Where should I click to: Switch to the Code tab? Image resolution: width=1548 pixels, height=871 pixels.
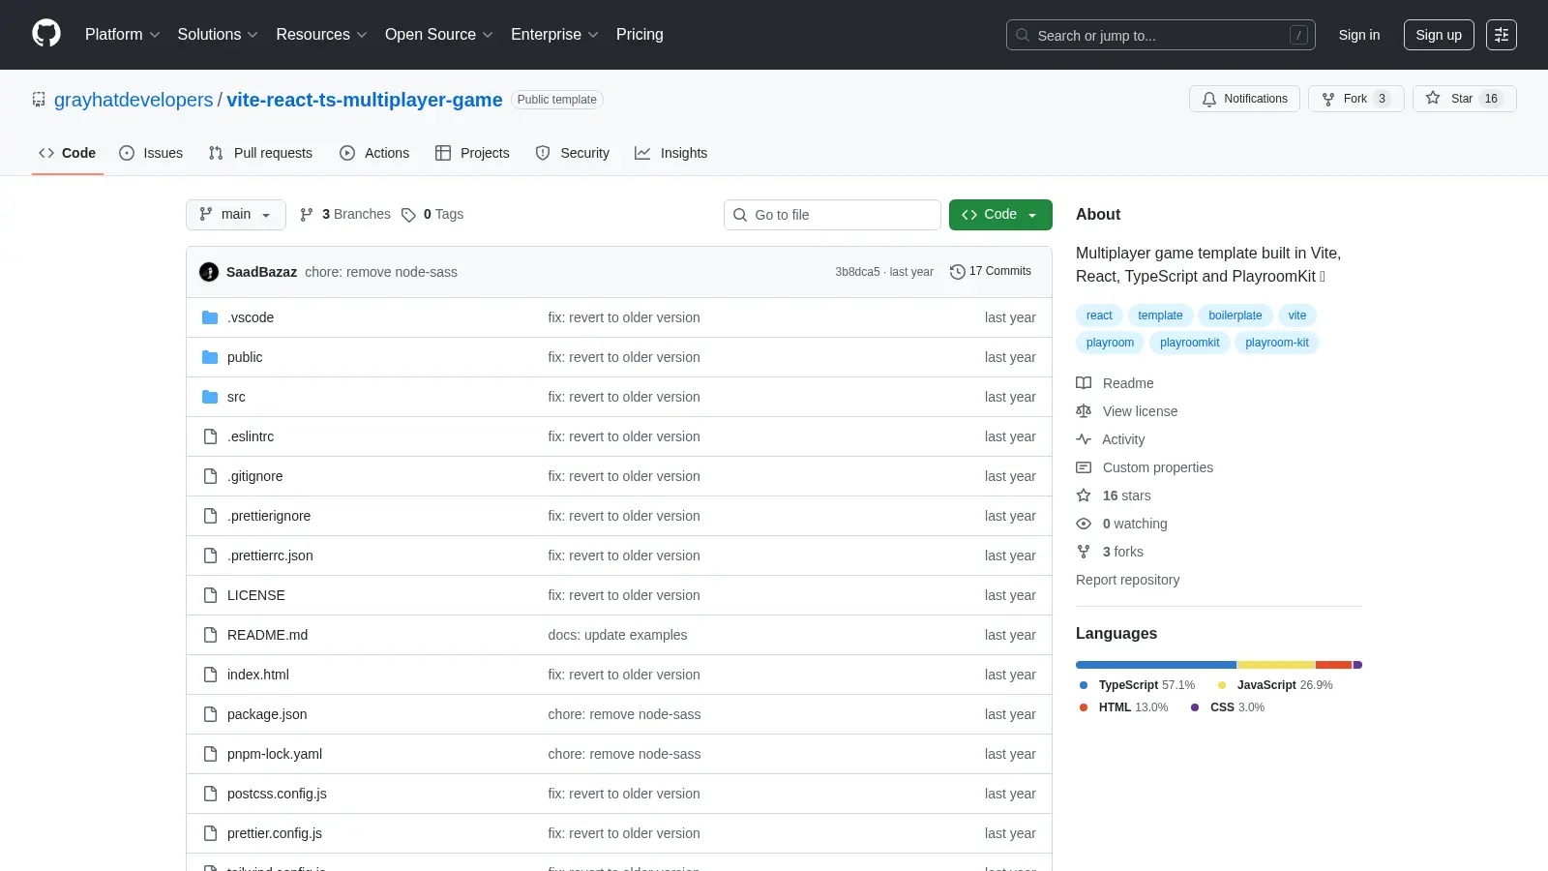click(67, 153)
